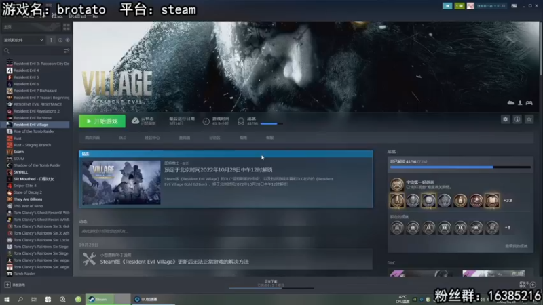The width and height of the screenshot is (543, 305).
Task: Click the Scorn game icon
Action: (10, 152)
